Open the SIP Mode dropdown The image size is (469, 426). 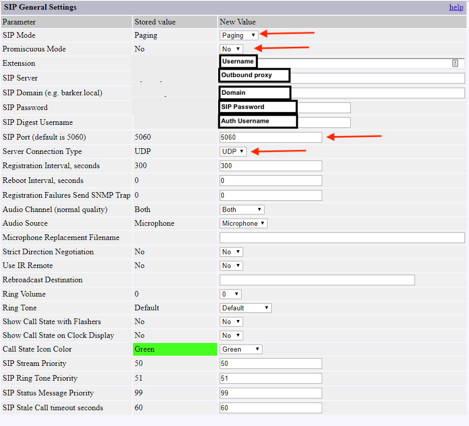coord(239,35)
